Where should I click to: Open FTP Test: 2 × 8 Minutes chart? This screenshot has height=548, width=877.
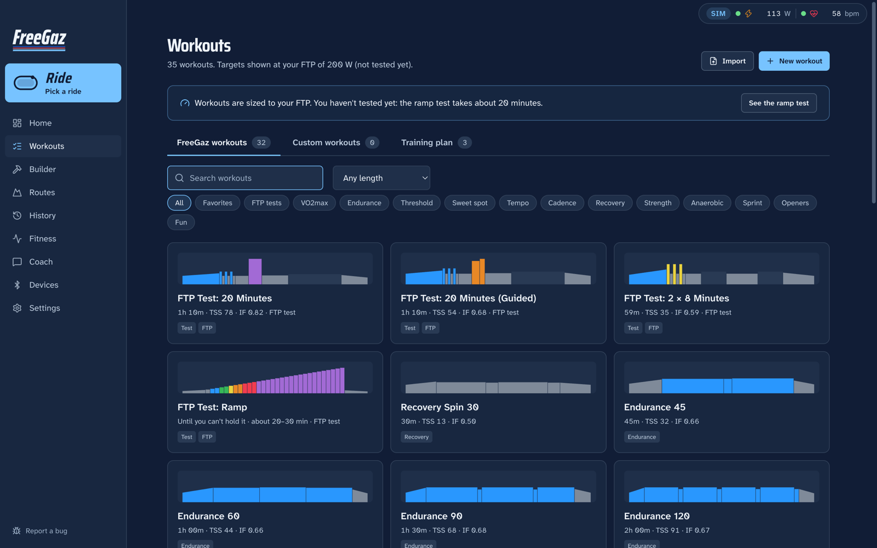(x=721, y=269)
